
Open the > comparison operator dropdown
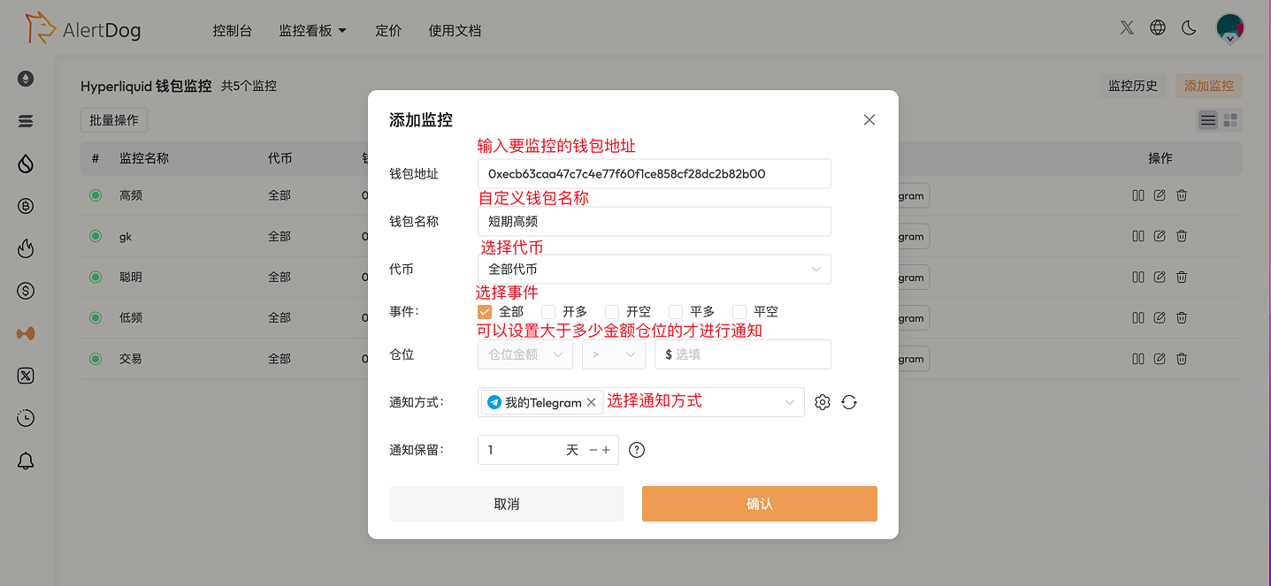click(x=614, y=354)
